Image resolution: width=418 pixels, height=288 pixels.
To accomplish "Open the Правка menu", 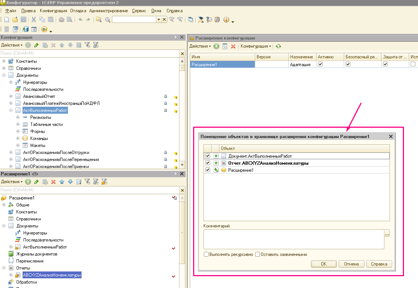I will tap(28, 11).
